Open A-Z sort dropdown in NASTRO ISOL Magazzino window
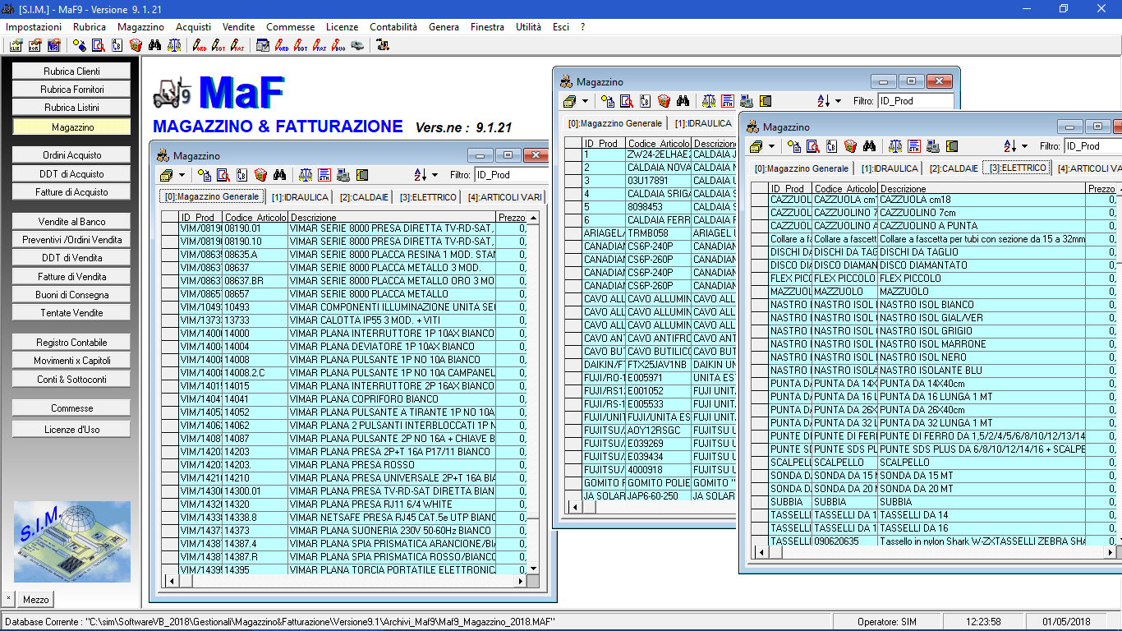 pyautogui.click(x=1025, y=146)
